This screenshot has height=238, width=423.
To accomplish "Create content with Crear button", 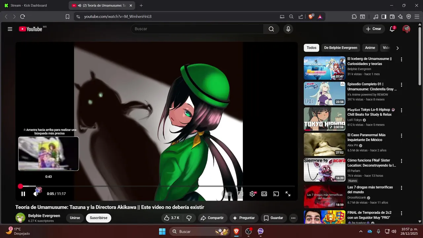I will [x=374, y=29].
